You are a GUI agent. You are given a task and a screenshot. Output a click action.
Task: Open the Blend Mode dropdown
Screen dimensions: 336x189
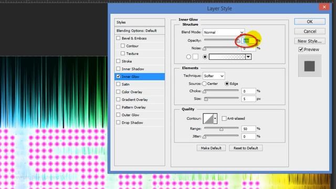[x=224, y=33]
